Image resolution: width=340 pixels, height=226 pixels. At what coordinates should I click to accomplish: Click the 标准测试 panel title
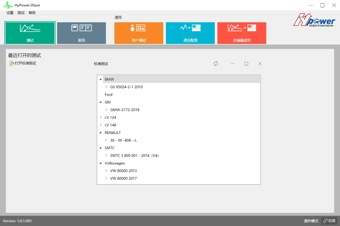pos(101,64)
